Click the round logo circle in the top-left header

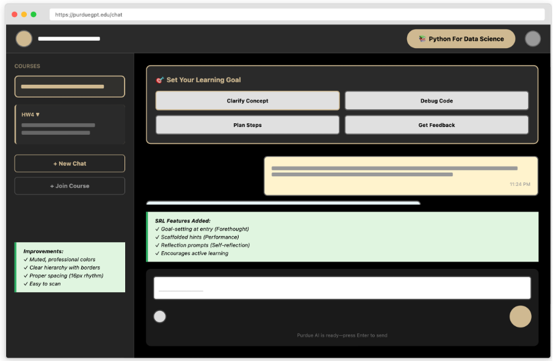coord(24,38)
